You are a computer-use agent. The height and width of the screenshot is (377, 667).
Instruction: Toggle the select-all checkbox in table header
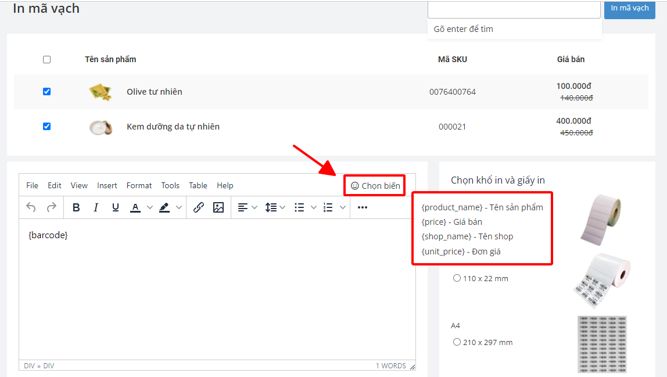click(x=47, y=59)
